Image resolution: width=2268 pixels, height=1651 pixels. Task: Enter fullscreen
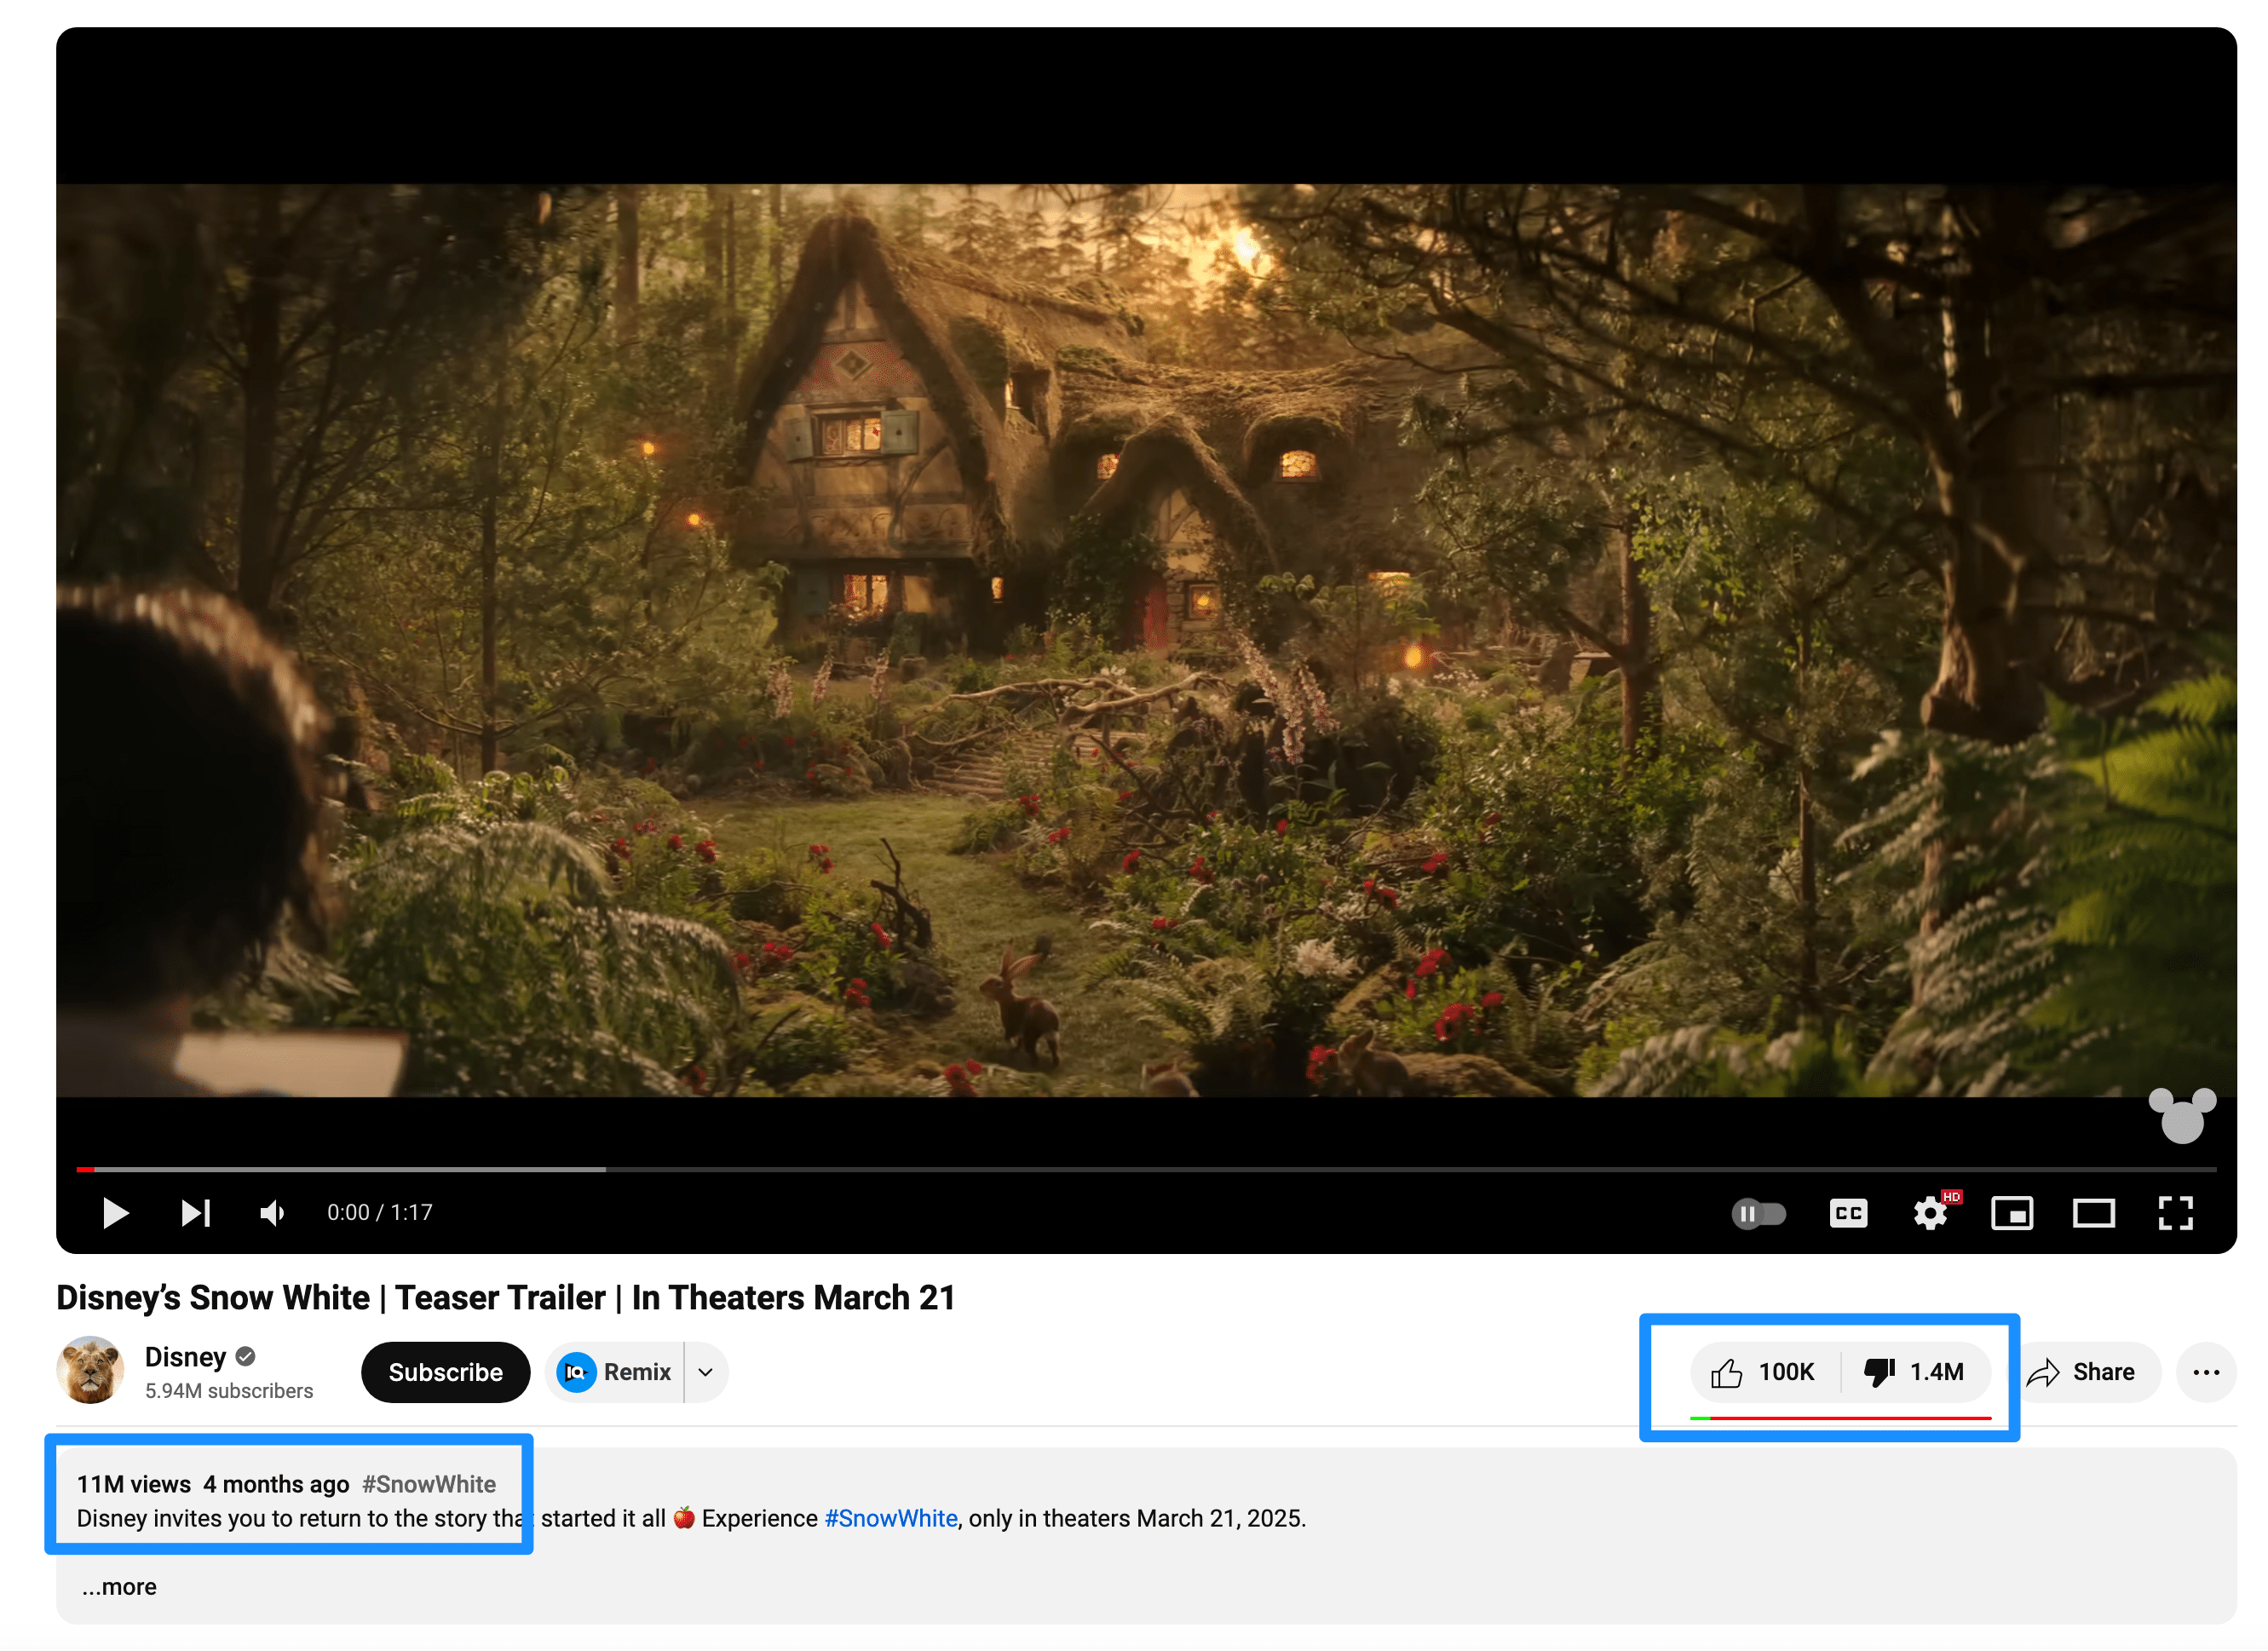click(x=2175, y=1213)
